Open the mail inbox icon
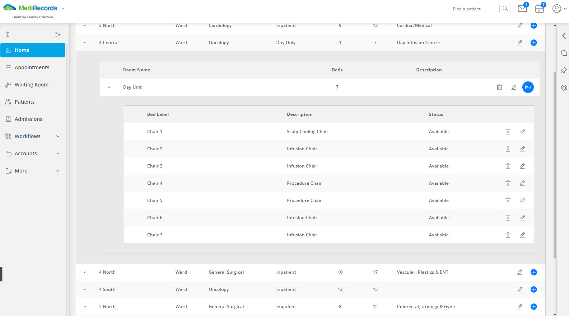The image size is (569, 316). coord(522,9)
